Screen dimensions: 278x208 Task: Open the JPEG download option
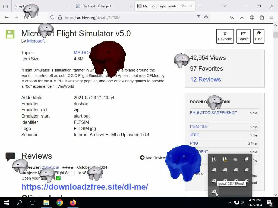click(195, 135)
